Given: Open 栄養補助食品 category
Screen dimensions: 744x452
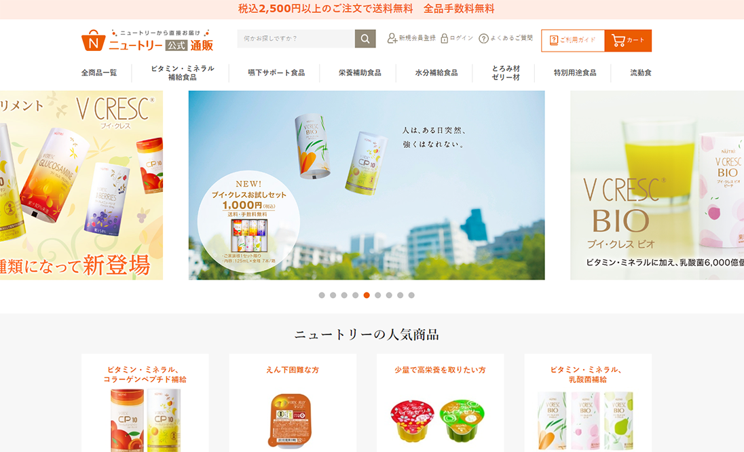Looking at the screenshot, I should pos(360,73).
